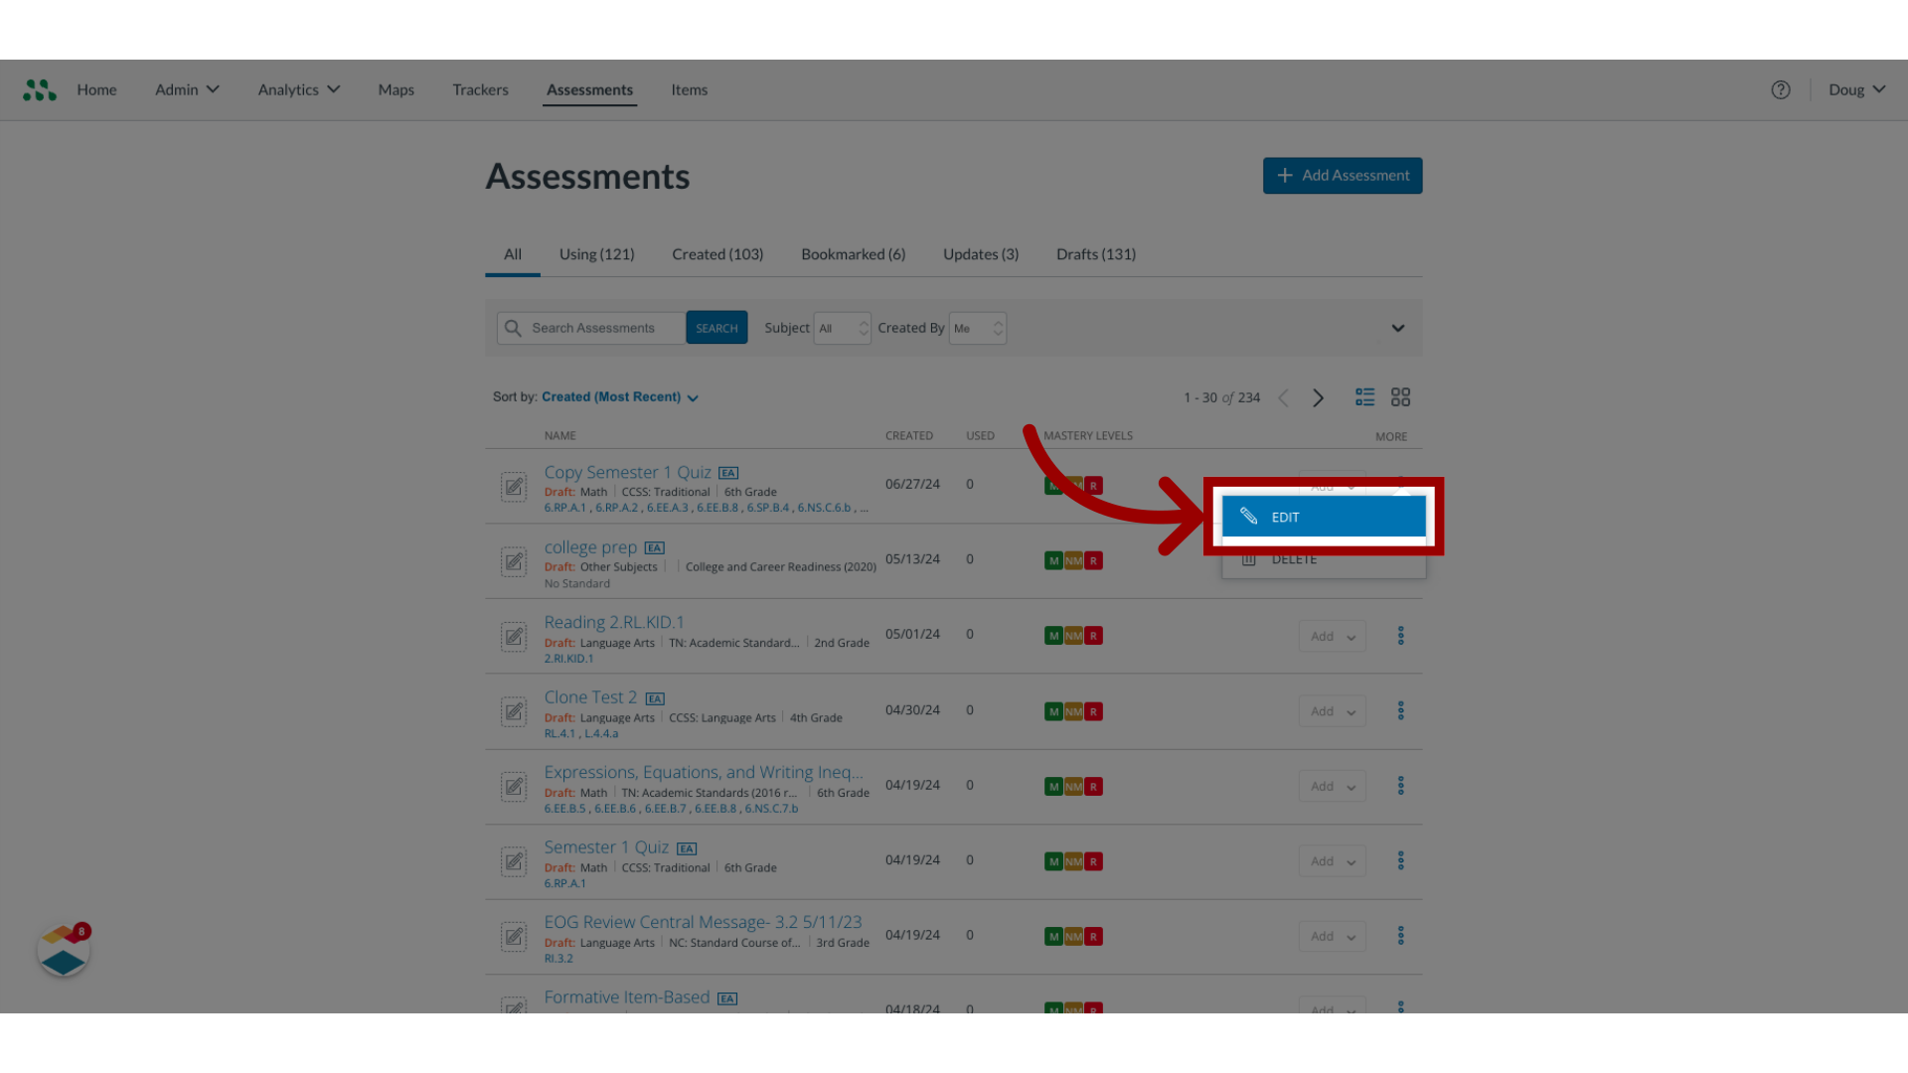Toggle to Bookmarked tab filter
This screenshot has height=1073, width=1908.
click(x=853, y=253)
